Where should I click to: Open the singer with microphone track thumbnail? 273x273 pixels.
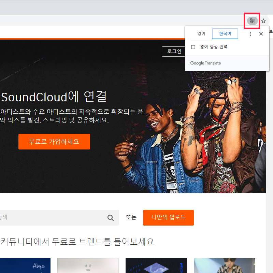click(225, 265)
